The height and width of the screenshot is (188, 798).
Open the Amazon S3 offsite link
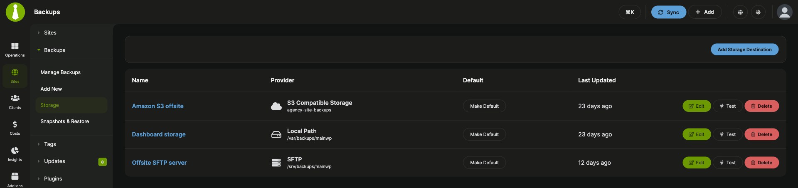point(158,106)
